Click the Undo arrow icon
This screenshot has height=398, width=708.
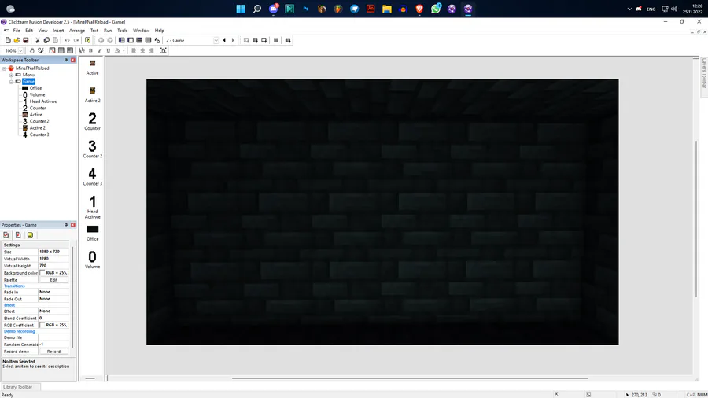click(67, 40)
